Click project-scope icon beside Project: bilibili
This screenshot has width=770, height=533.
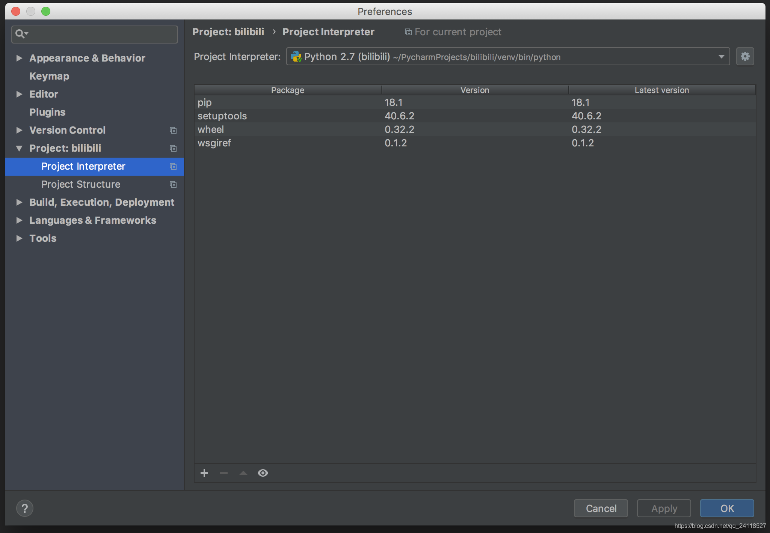(x=173, y=148)
